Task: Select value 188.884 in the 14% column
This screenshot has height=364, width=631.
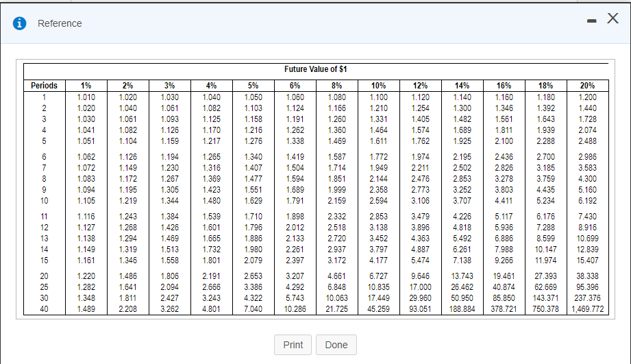Action: click(x=462, y=309)
